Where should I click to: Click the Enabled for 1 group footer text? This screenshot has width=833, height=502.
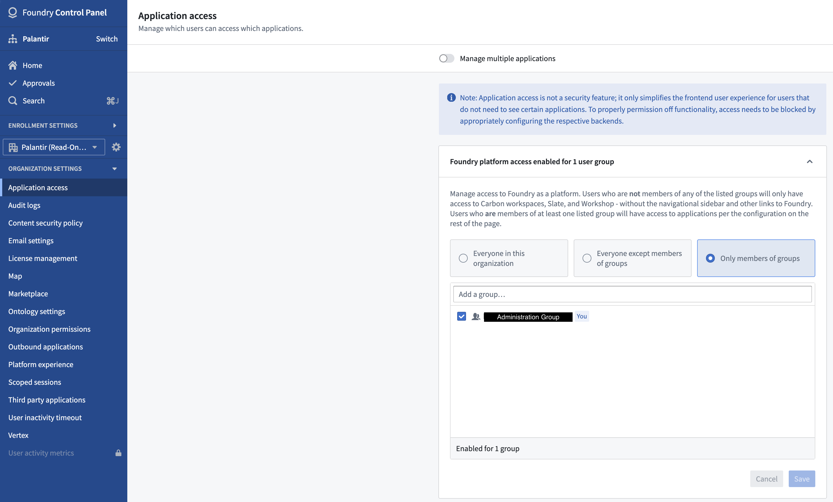pyautogui.click(x=488, y=448)
